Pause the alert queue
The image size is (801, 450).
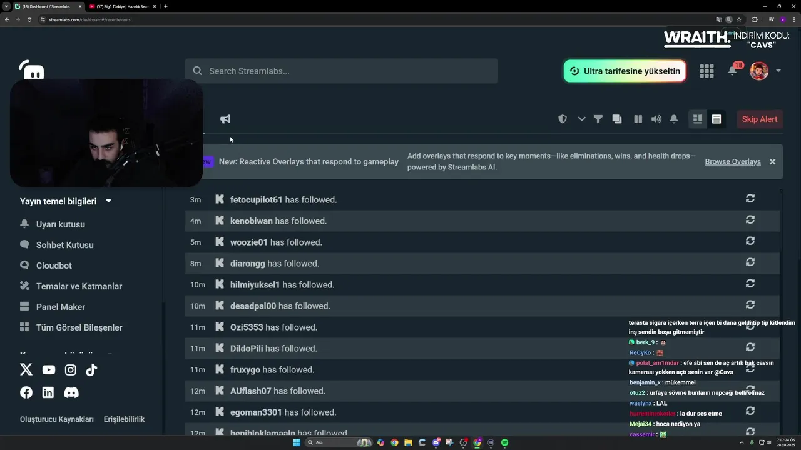pyautogui.click(x=638, y=119)
